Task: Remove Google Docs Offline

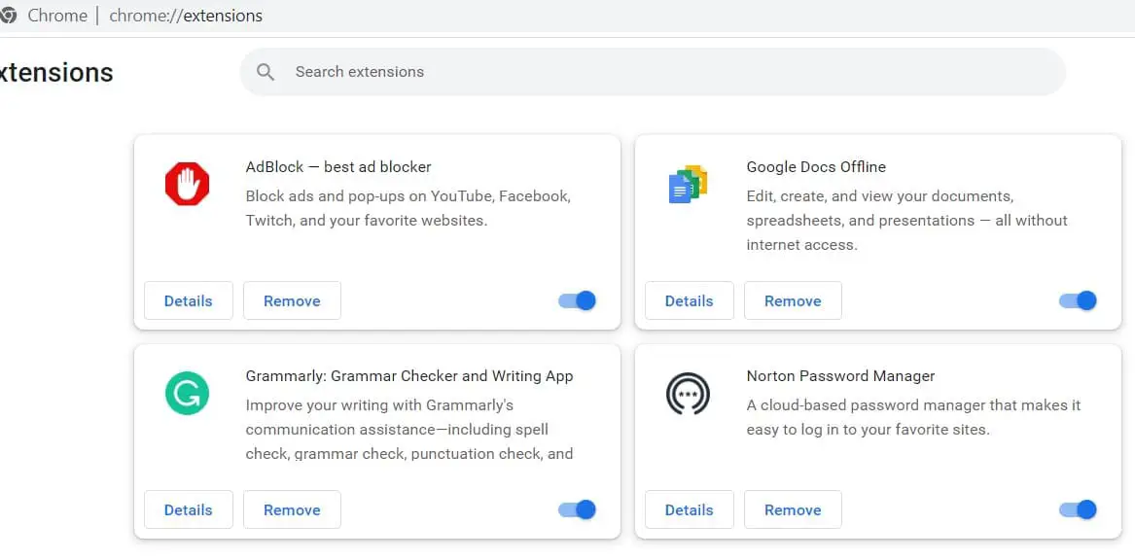Action: coord(793,300)
